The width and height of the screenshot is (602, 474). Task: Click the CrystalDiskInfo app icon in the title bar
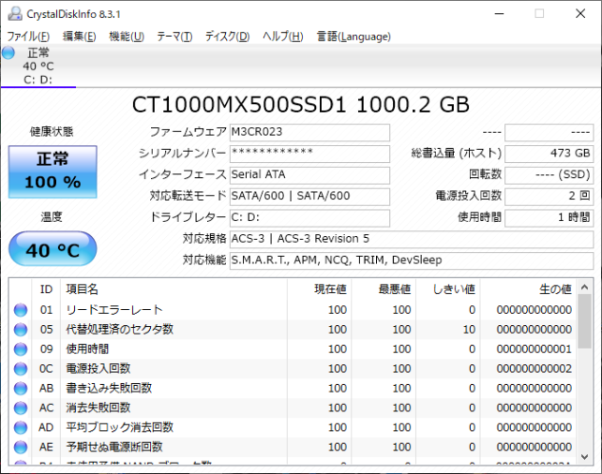click(15, 14)
